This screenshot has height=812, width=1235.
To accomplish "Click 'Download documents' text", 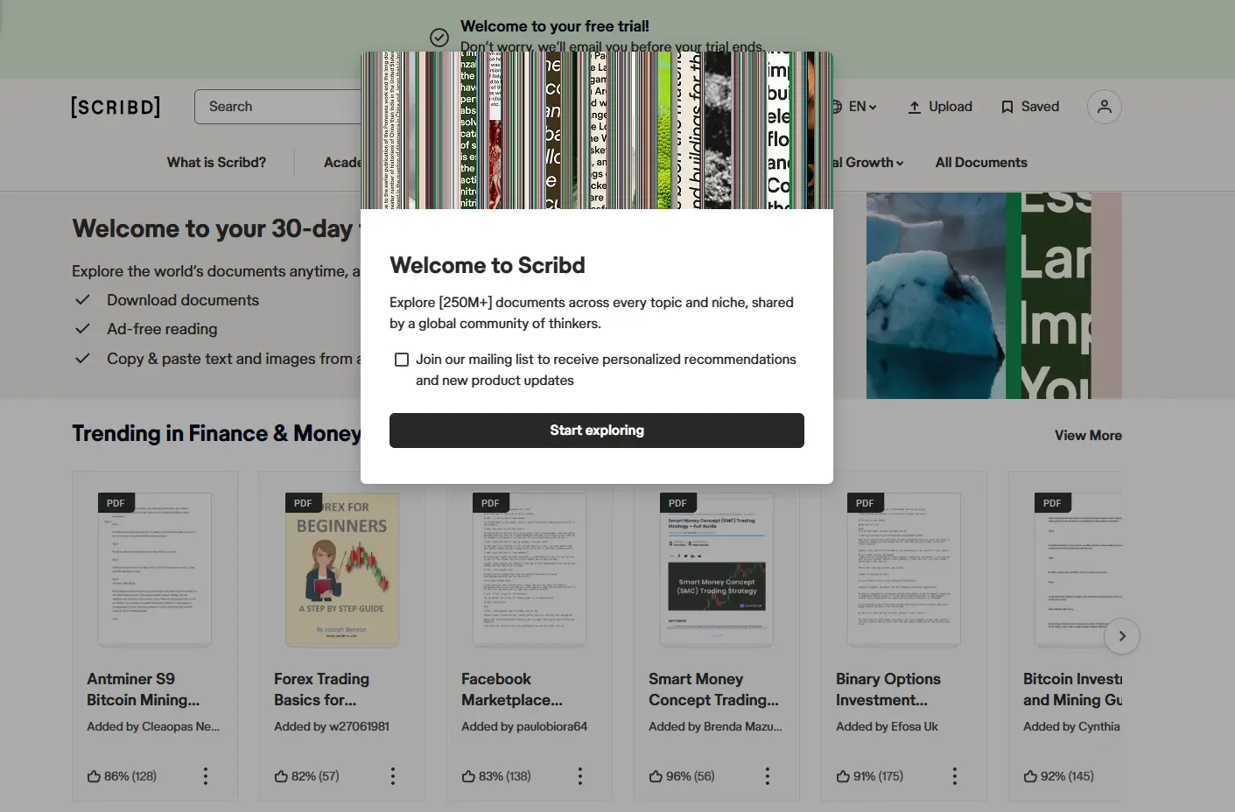I will tap(183, 300).
